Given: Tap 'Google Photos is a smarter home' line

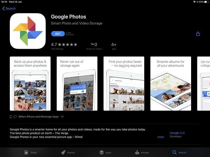Looking at the screenshot, I should pyautogui.click(x=78, y=129).
